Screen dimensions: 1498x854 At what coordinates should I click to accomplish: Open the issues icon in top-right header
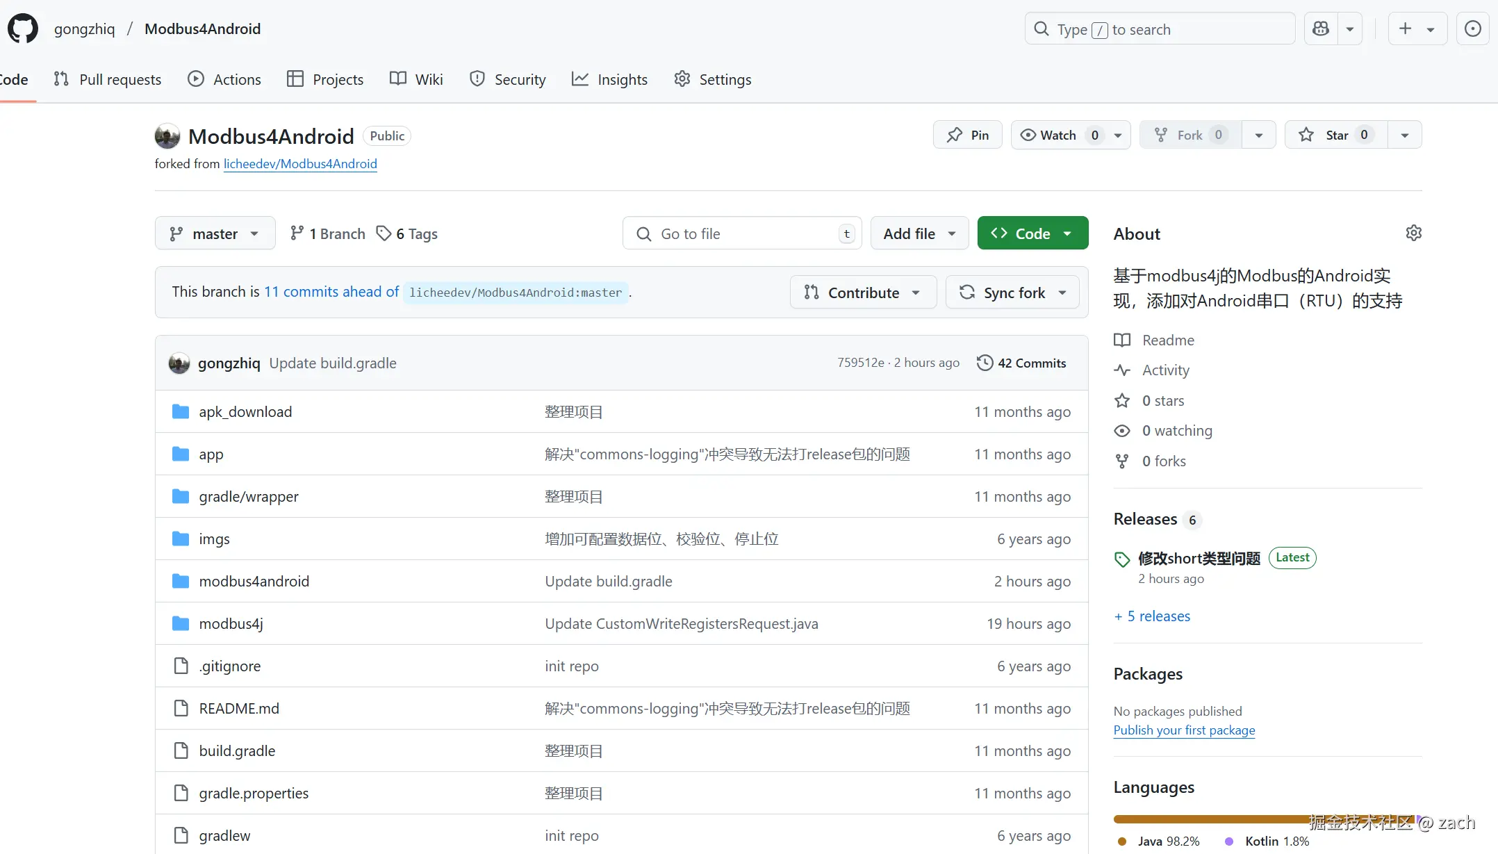tap(1472, 28)
